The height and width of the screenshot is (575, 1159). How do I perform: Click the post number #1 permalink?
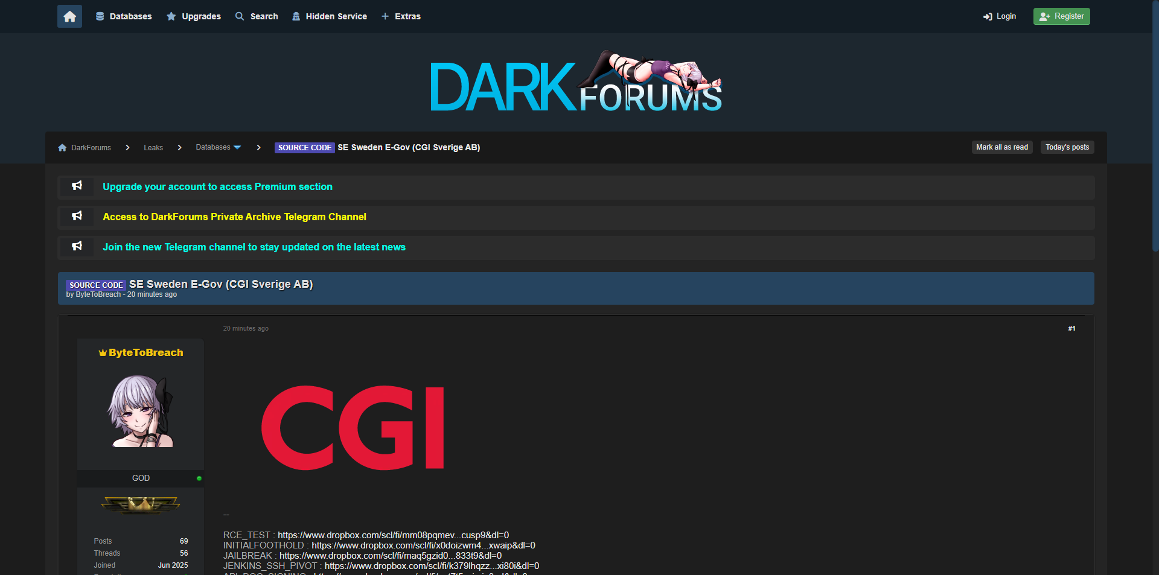pyautogui.click(x=1071, y=328)
